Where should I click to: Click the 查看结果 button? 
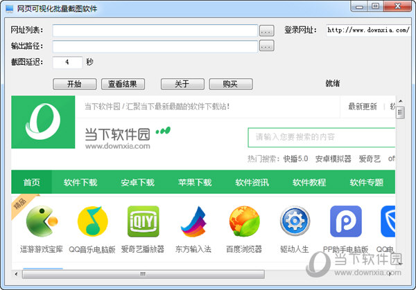pos(123,84)
